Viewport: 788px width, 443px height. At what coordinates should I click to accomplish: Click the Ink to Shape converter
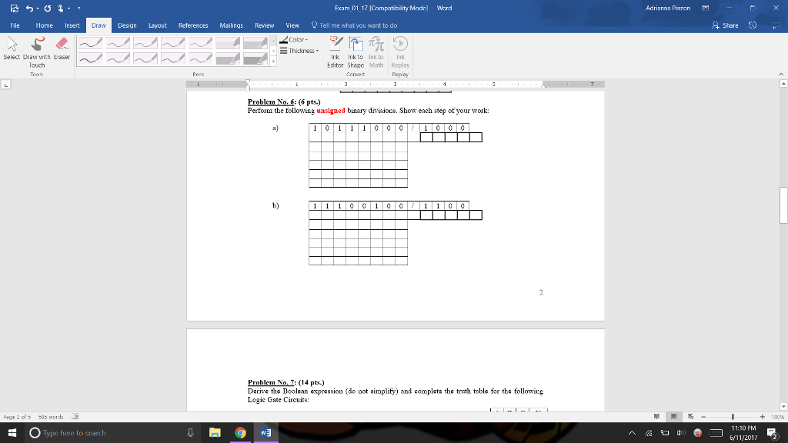tap(356, 52)
